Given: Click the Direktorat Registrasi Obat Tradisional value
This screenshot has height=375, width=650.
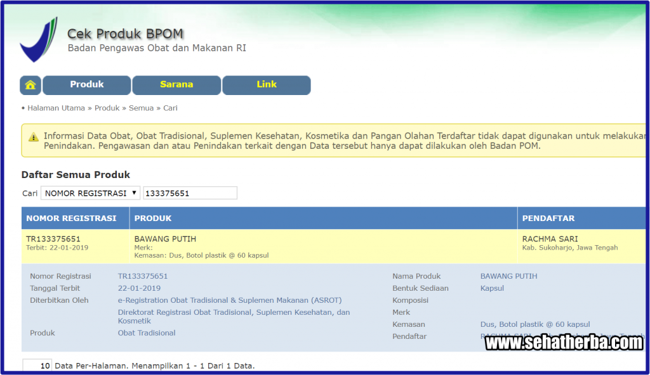Looking at the screenshot, I should [x=234, y=316].
